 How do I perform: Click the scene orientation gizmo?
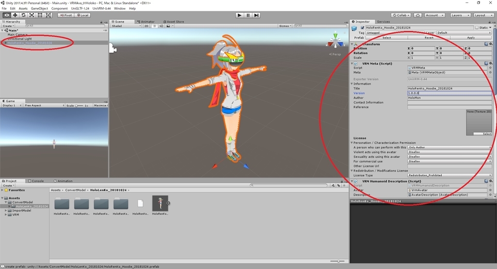(335, 41)
